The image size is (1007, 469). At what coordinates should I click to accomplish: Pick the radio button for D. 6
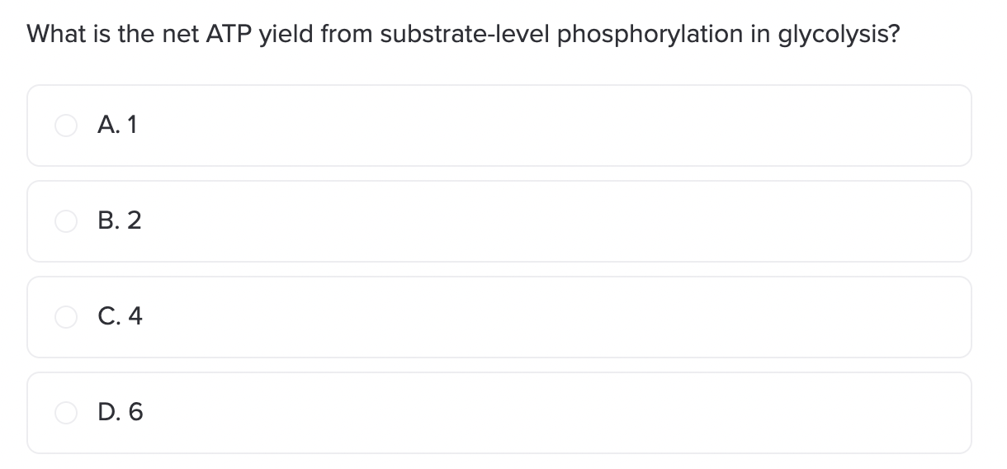pyautogui.click(x=65, y=413)
